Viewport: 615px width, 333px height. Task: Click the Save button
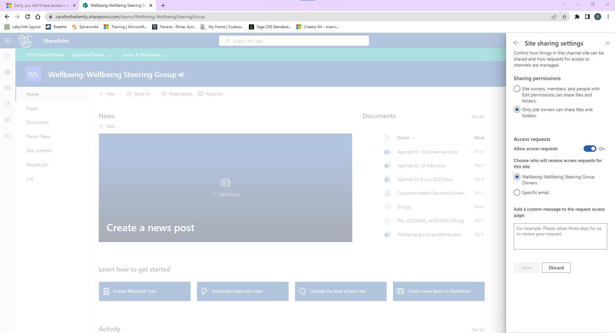526,268
